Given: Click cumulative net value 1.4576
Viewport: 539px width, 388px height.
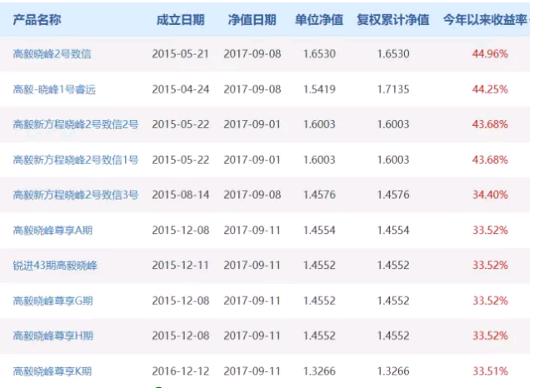Looking at the screenshot, I should (x=393, y=195).
